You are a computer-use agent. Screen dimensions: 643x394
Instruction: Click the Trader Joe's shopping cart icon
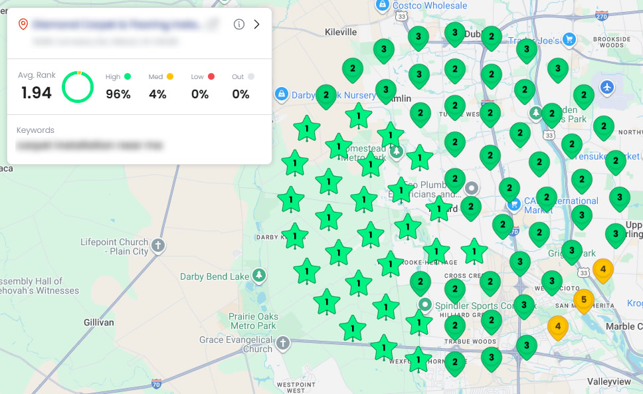(569, 41)
